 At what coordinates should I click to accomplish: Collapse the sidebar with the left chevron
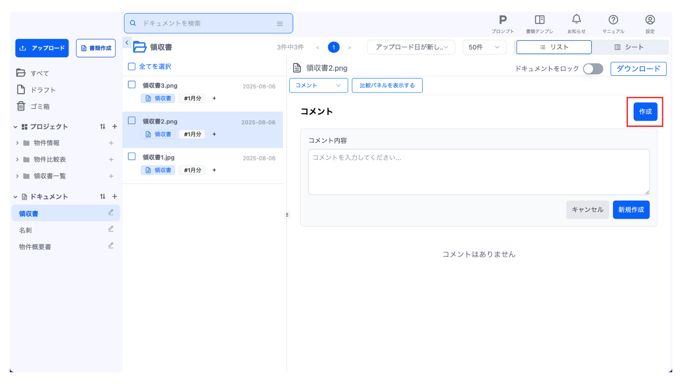(127, 43)
